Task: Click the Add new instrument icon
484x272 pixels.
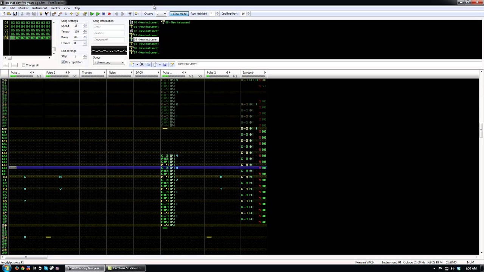Action: point(132,64)
